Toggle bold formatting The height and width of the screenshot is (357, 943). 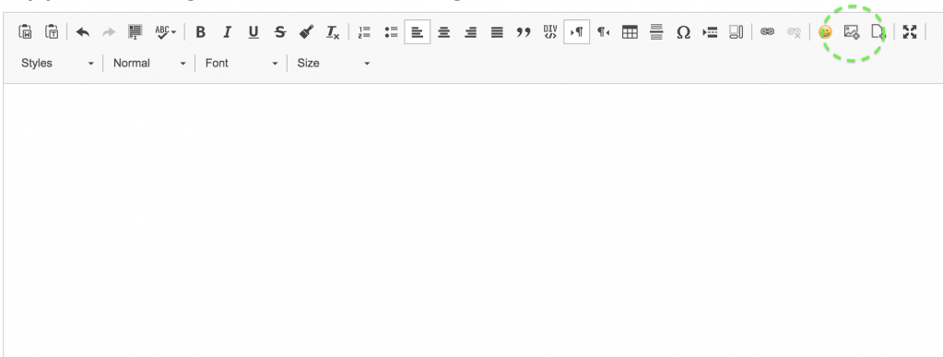pyautogui.click(x=201, y=32)
